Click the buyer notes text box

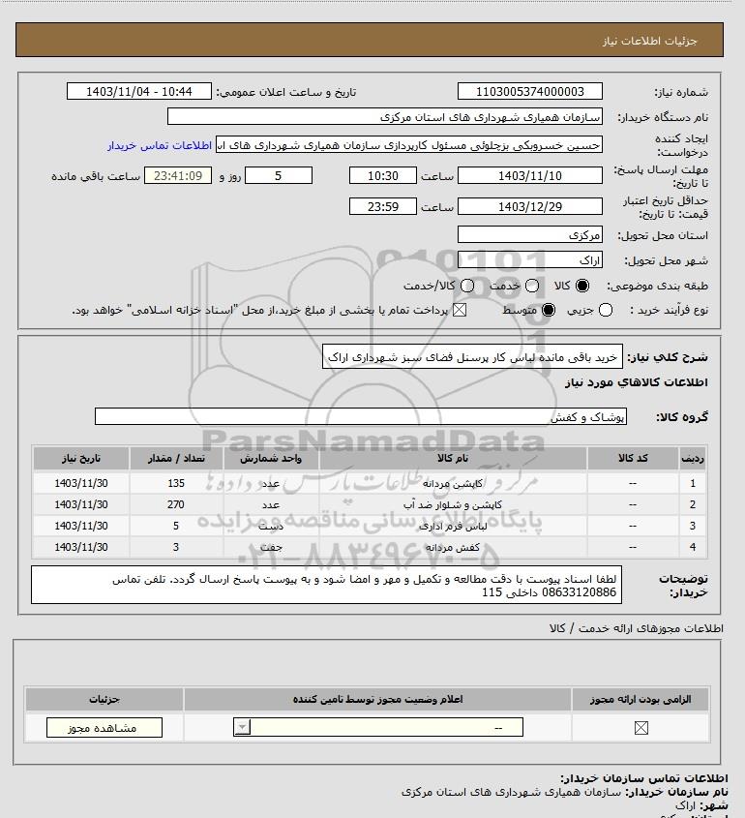tap(326, 585)
